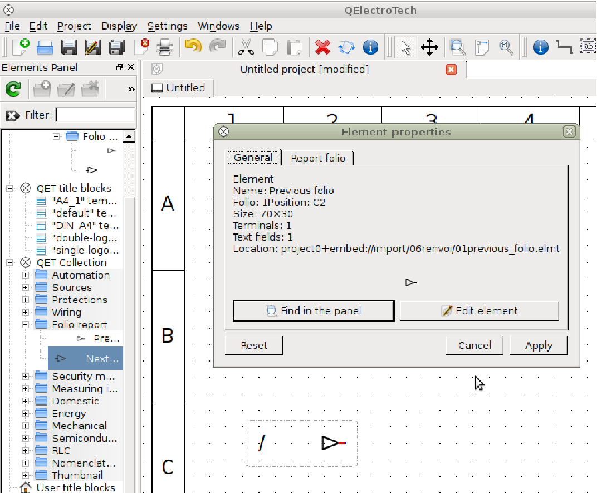Click the Find in the panel button
The width and height of the screenshot is (597, 493).
tap(314, 310)
